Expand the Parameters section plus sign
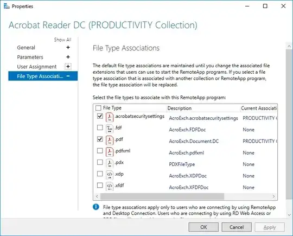The height and width of the screenshot is (236, 293). (x=68, y=57)
